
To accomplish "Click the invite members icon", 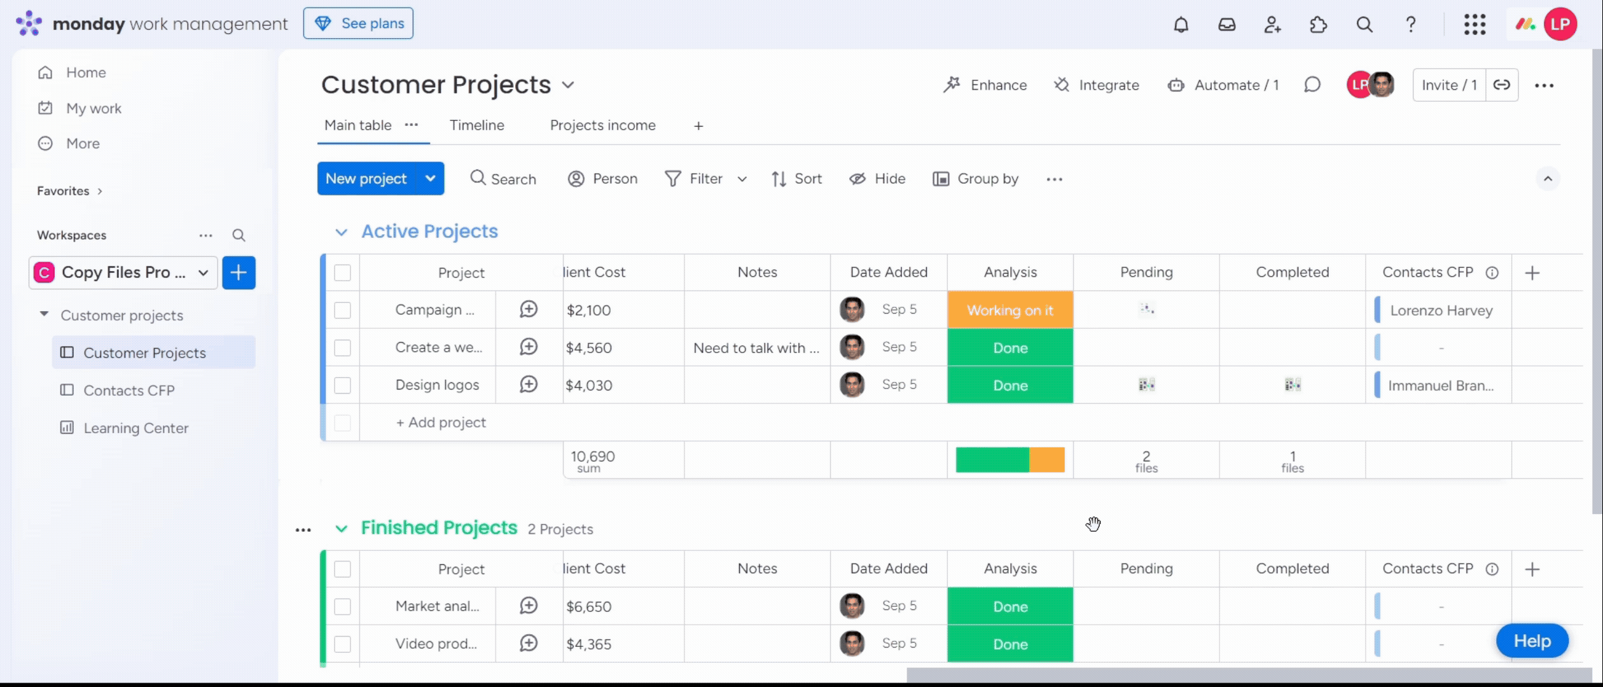I will [x=1272, y=25].
